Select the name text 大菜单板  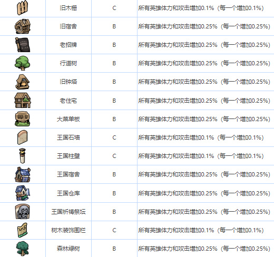pyautogui.click(x=68, y=119)
